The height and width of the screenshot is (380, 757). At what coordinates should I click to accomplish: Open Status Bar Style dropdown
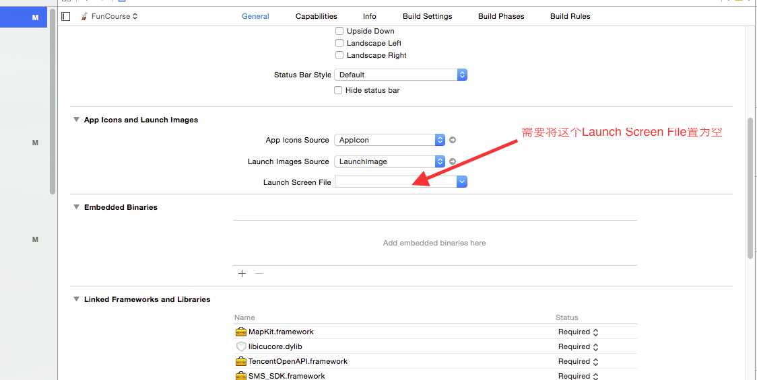401,75
